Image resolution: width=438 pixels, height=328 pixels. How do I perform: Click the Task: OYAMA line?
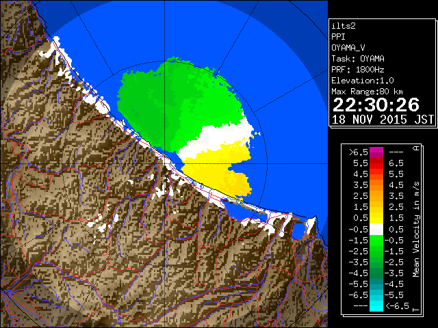[358, 59]
